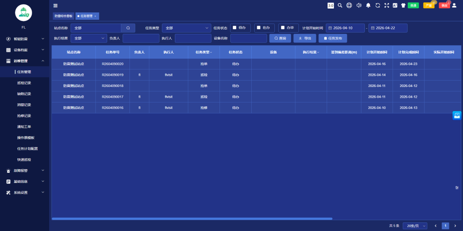Click the language switch icon

(x=395, y=5)
